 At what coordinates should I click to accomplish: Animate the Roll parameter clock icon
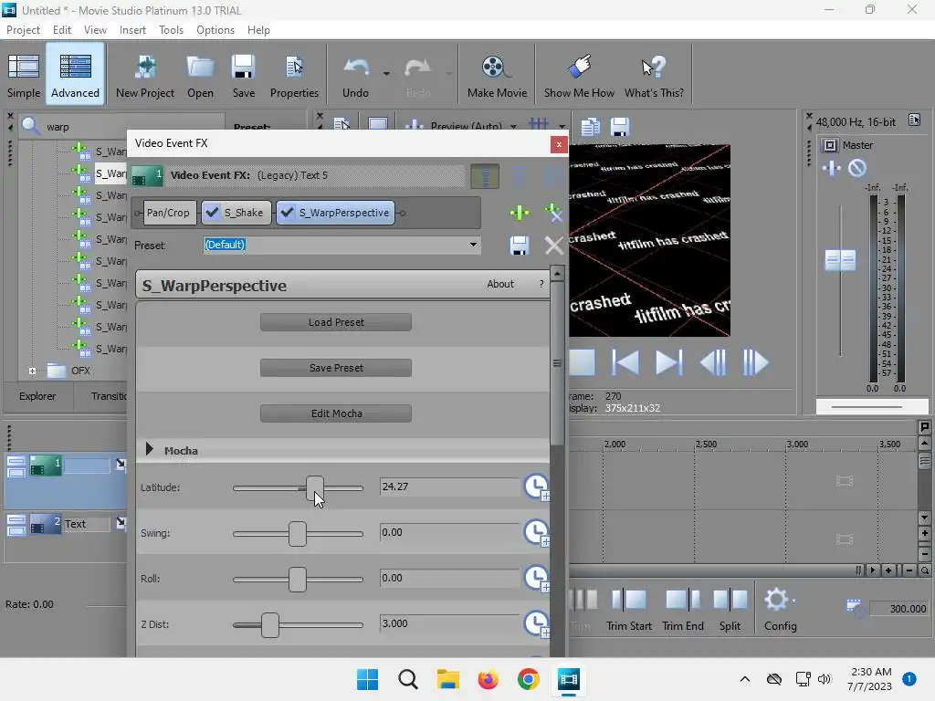pyautogui.click(x=537, y=578)
